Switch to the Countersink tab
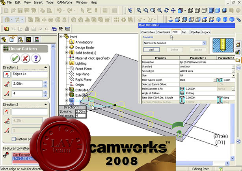242x171 pixels. click(164, 32)
